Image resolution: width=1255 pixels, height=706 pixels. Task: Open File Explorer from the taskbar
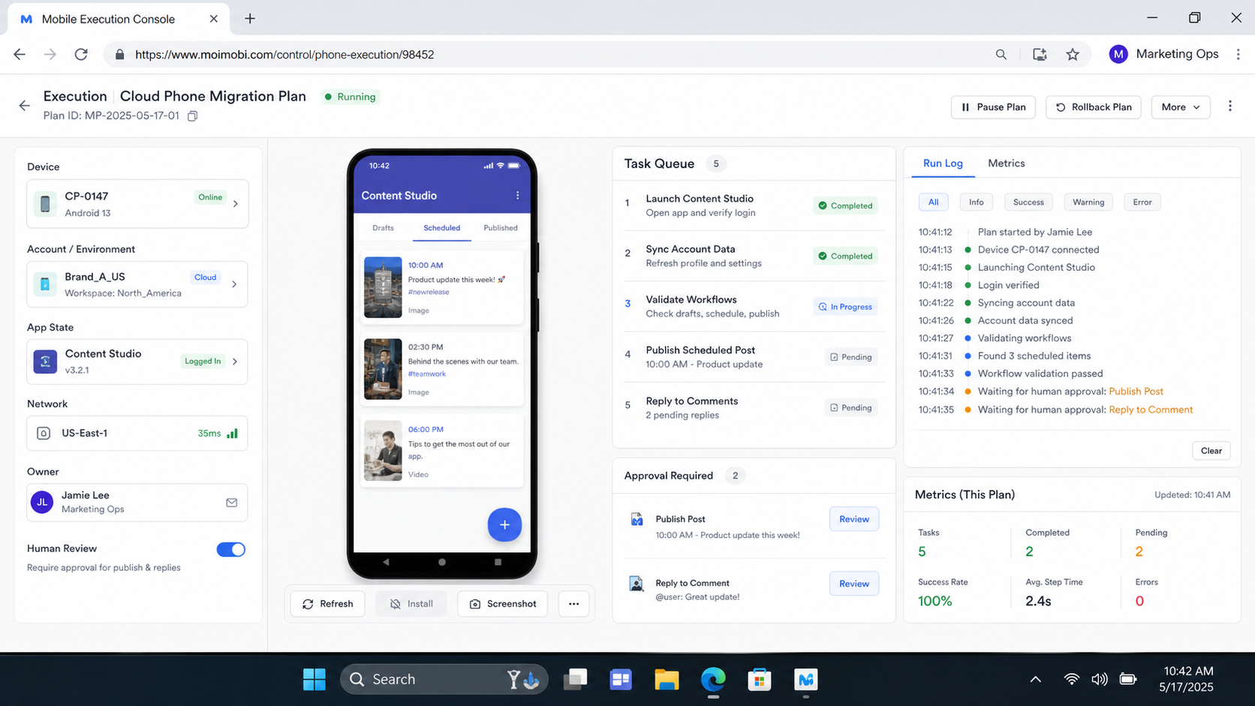coord(667,679)
